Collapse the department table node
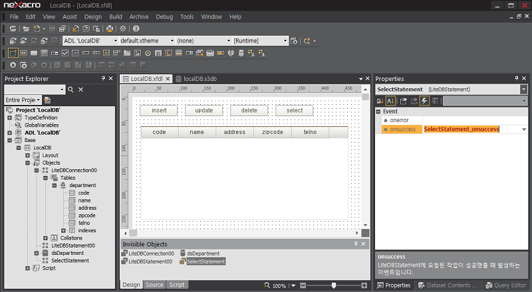The image size is (532, 292). pyautogui.click(x=55, y=185)
